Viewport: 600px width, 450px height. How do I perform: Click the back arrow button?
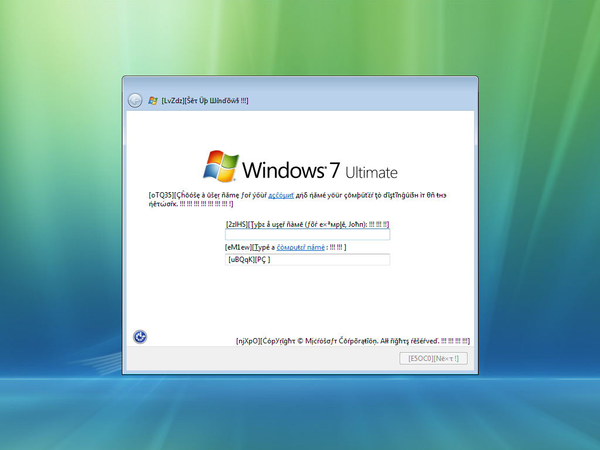click(x=135, y=101)
